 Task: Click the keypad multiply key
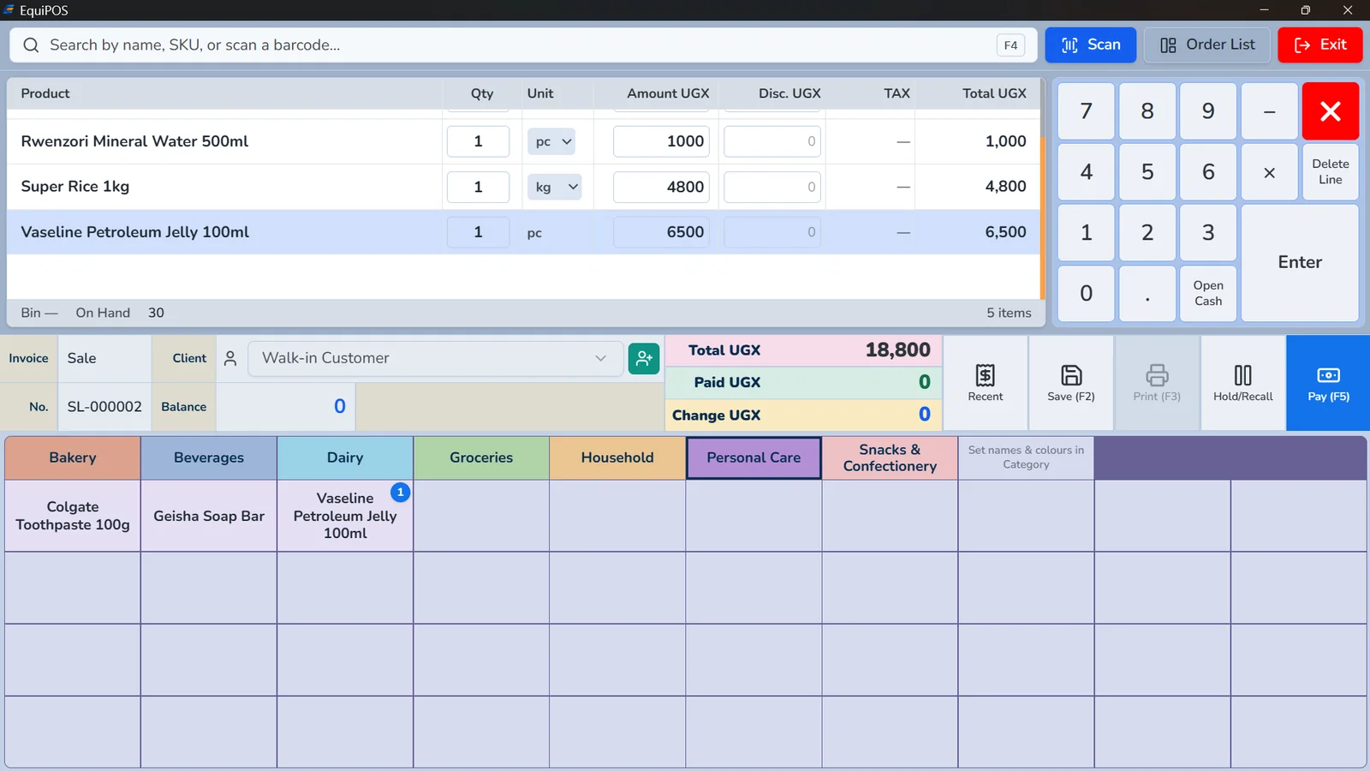coord(1270,172)
